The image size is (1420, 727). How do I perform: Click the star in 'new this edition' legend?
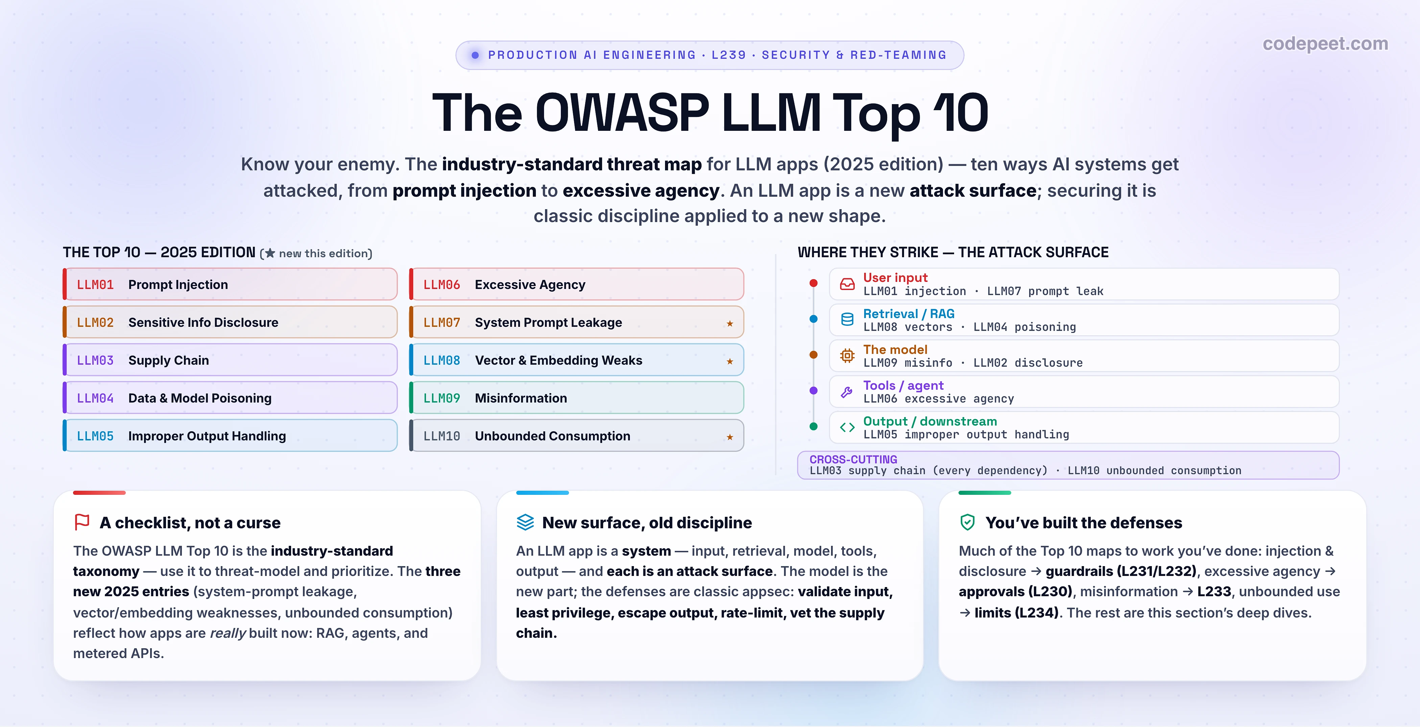point(269,253)
